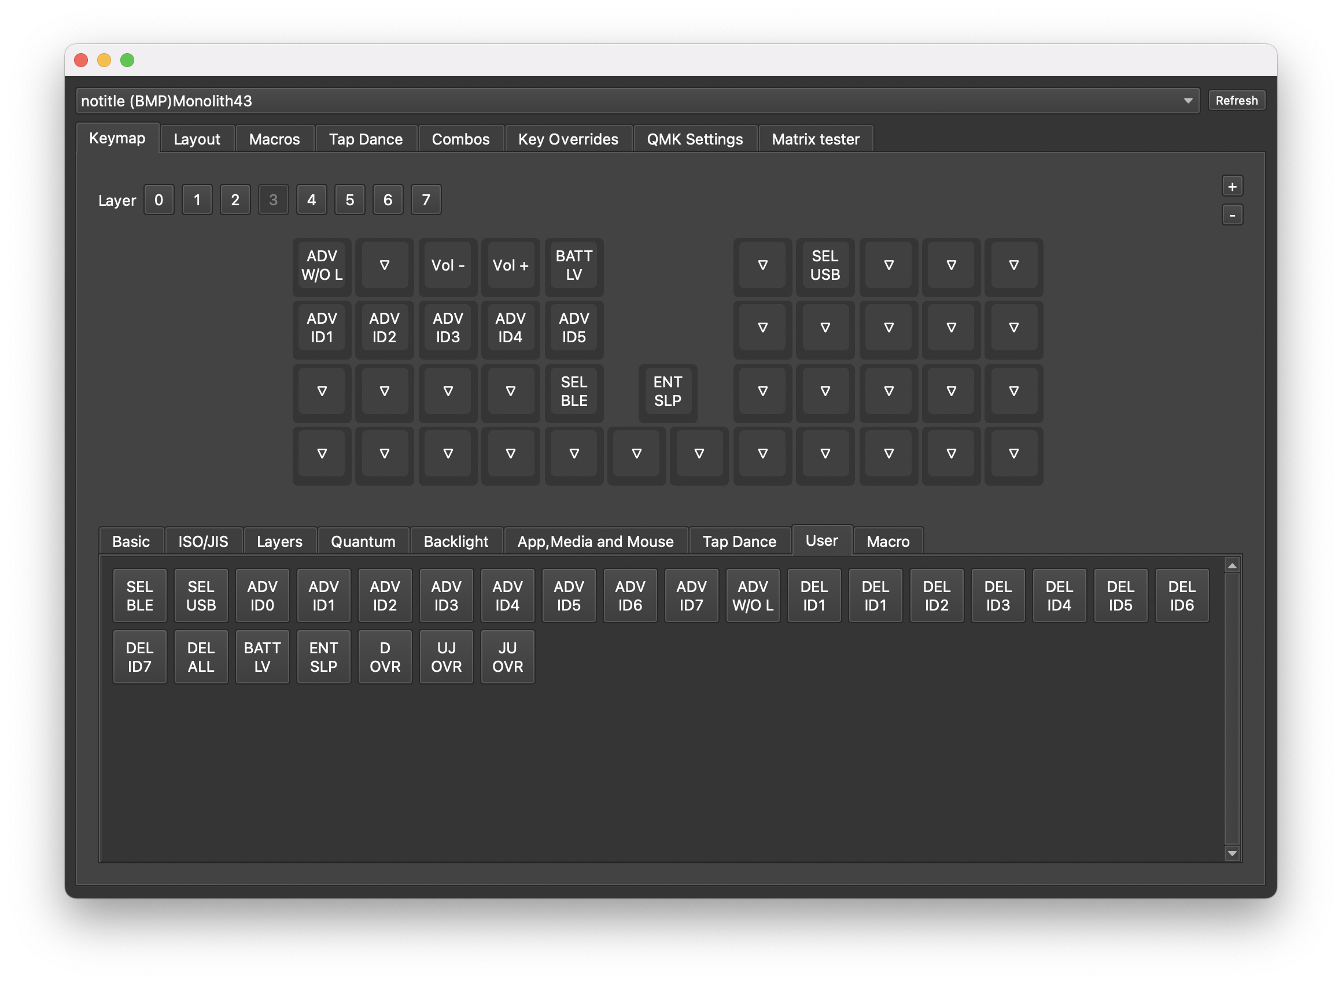Open the Tap Dance top tab
Screen dimensions: 1342x984
click(x=366, y=139)
